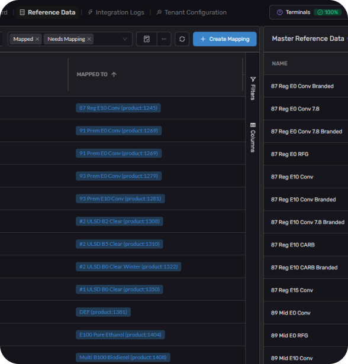Click the Terminals help circle icon
Screen dimensions: 348x364
[x=280, y=12]
